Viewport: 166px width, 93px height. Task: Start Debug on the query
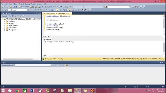coord(41,10)
